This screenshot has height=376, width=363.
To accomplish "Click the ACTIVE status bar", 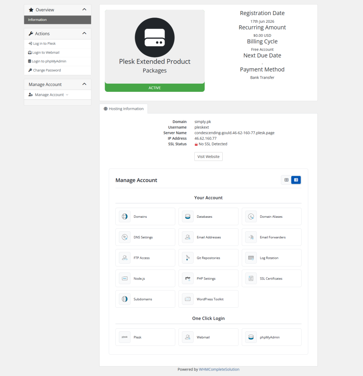I will (x=155, y=88).
